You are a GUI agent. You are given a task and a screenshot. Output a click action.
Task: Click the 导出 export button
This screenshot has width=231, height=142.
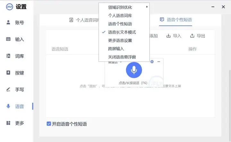(x=197, y=36)
